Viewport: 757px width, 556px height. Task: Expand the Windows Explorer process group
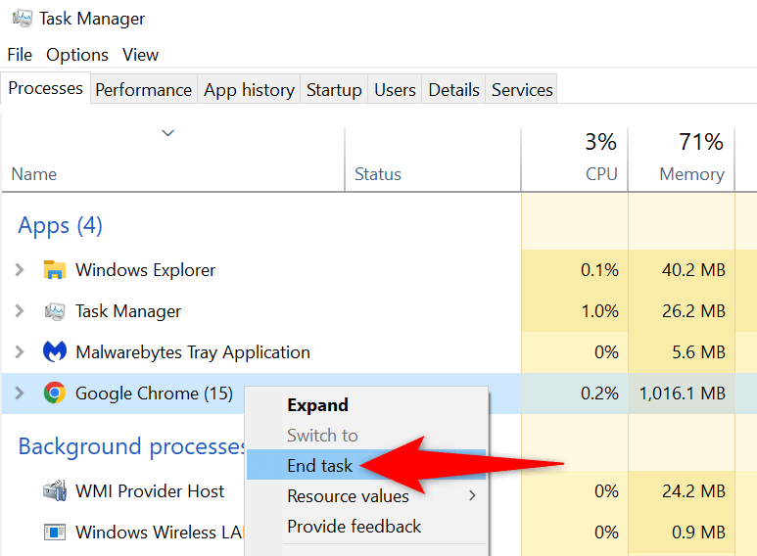(x=20, y=270)
